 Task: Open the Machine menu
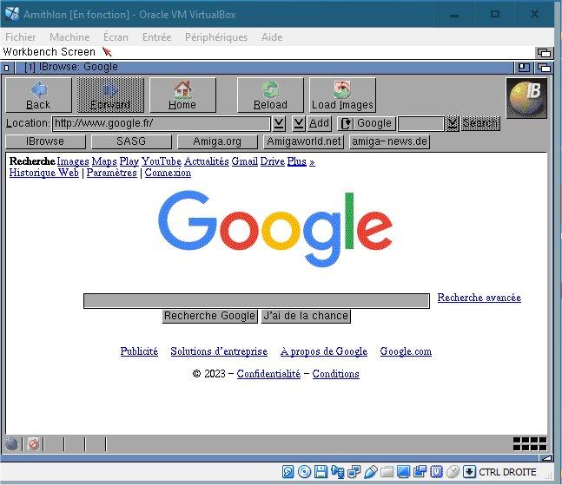pos(69,37)
